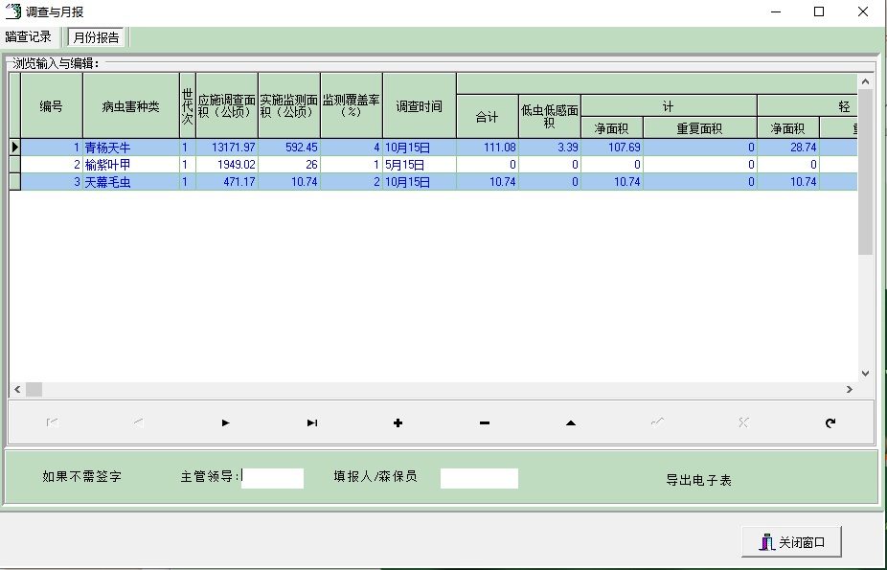Maximize the 调查与月报 window
887x570 pixels.
(x=819, y=11)
